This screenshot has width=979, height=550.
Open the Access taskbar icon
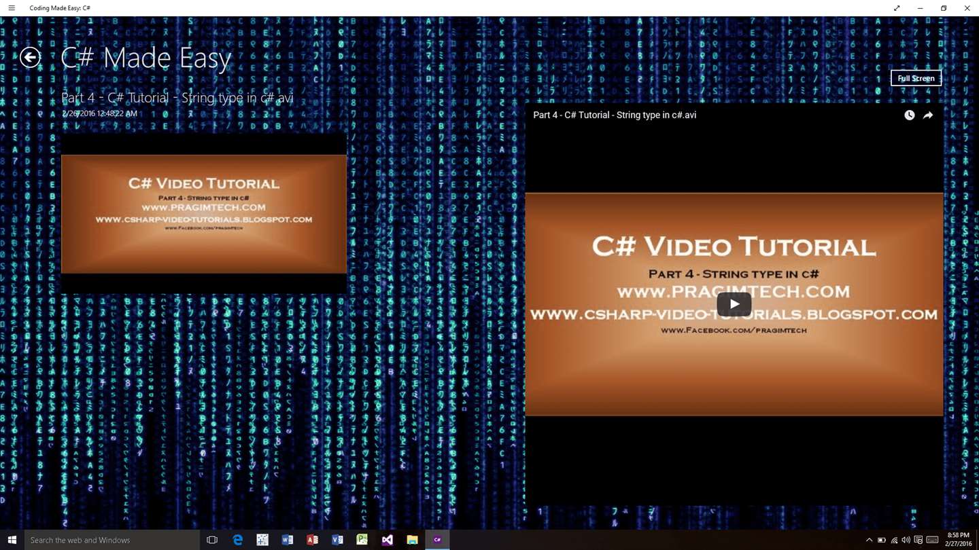[312, 540]
